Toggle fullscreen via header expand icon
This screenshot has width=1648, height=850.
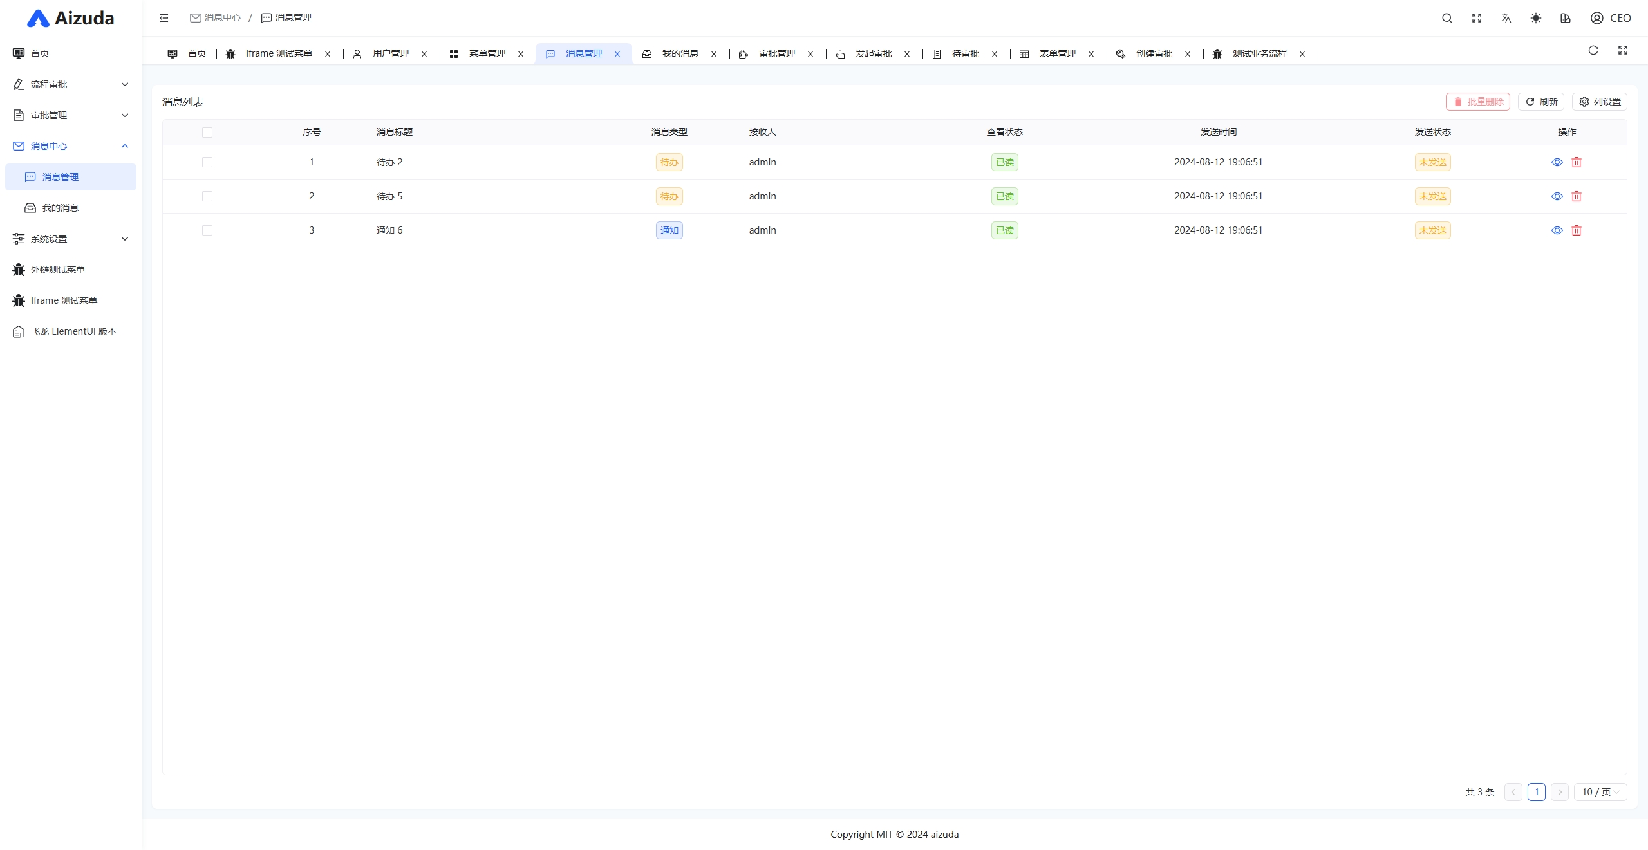pos(1477,18)
